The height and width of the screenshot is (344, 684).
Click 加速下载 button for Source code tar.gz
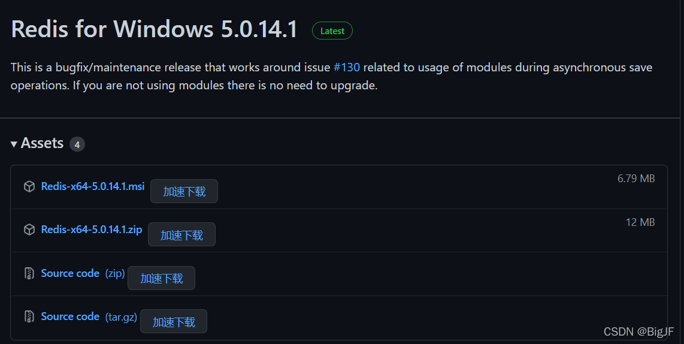click(174, 321)
